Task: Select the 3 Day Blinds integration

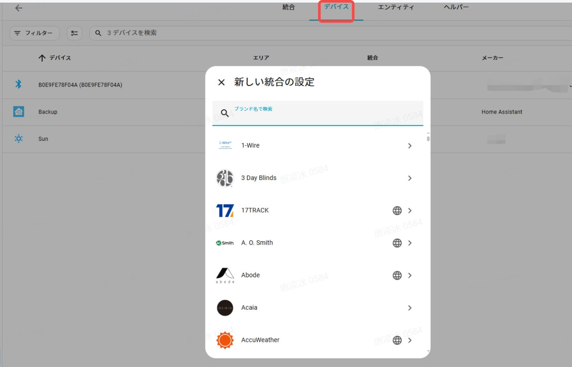Action: (317, 178)
